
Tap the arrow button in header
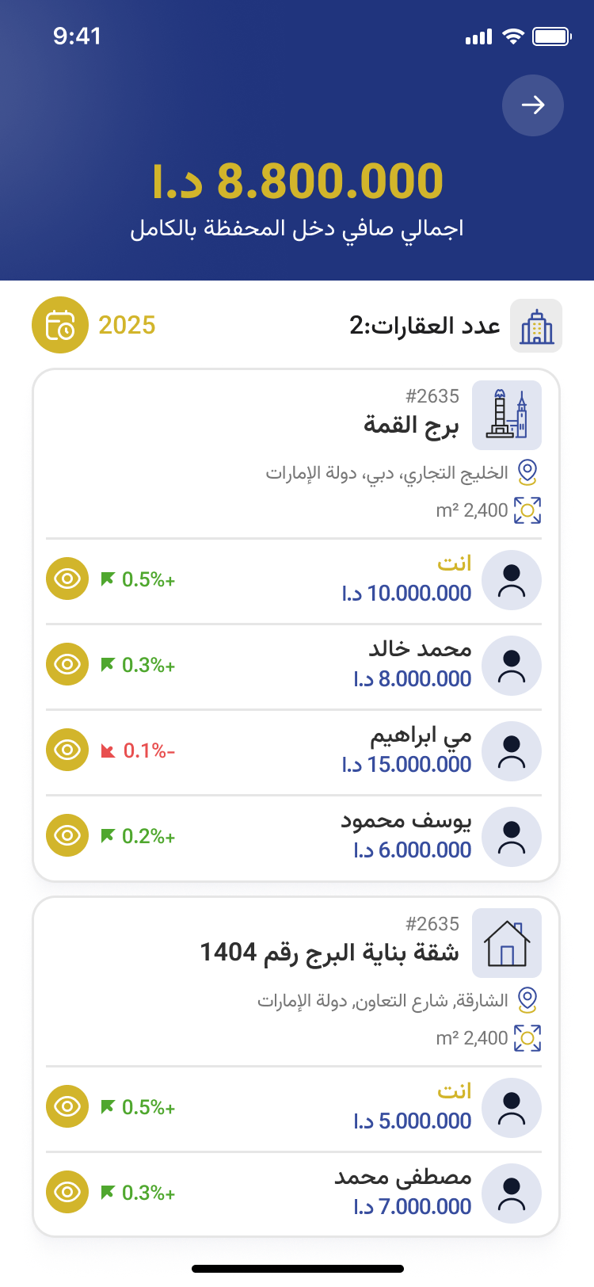(x=533, y=105)
